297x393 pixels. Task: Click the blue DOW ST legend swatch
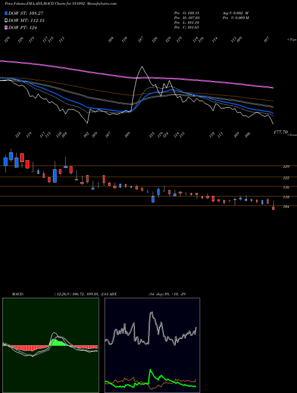pyautogui.click(x=6, y=13)
